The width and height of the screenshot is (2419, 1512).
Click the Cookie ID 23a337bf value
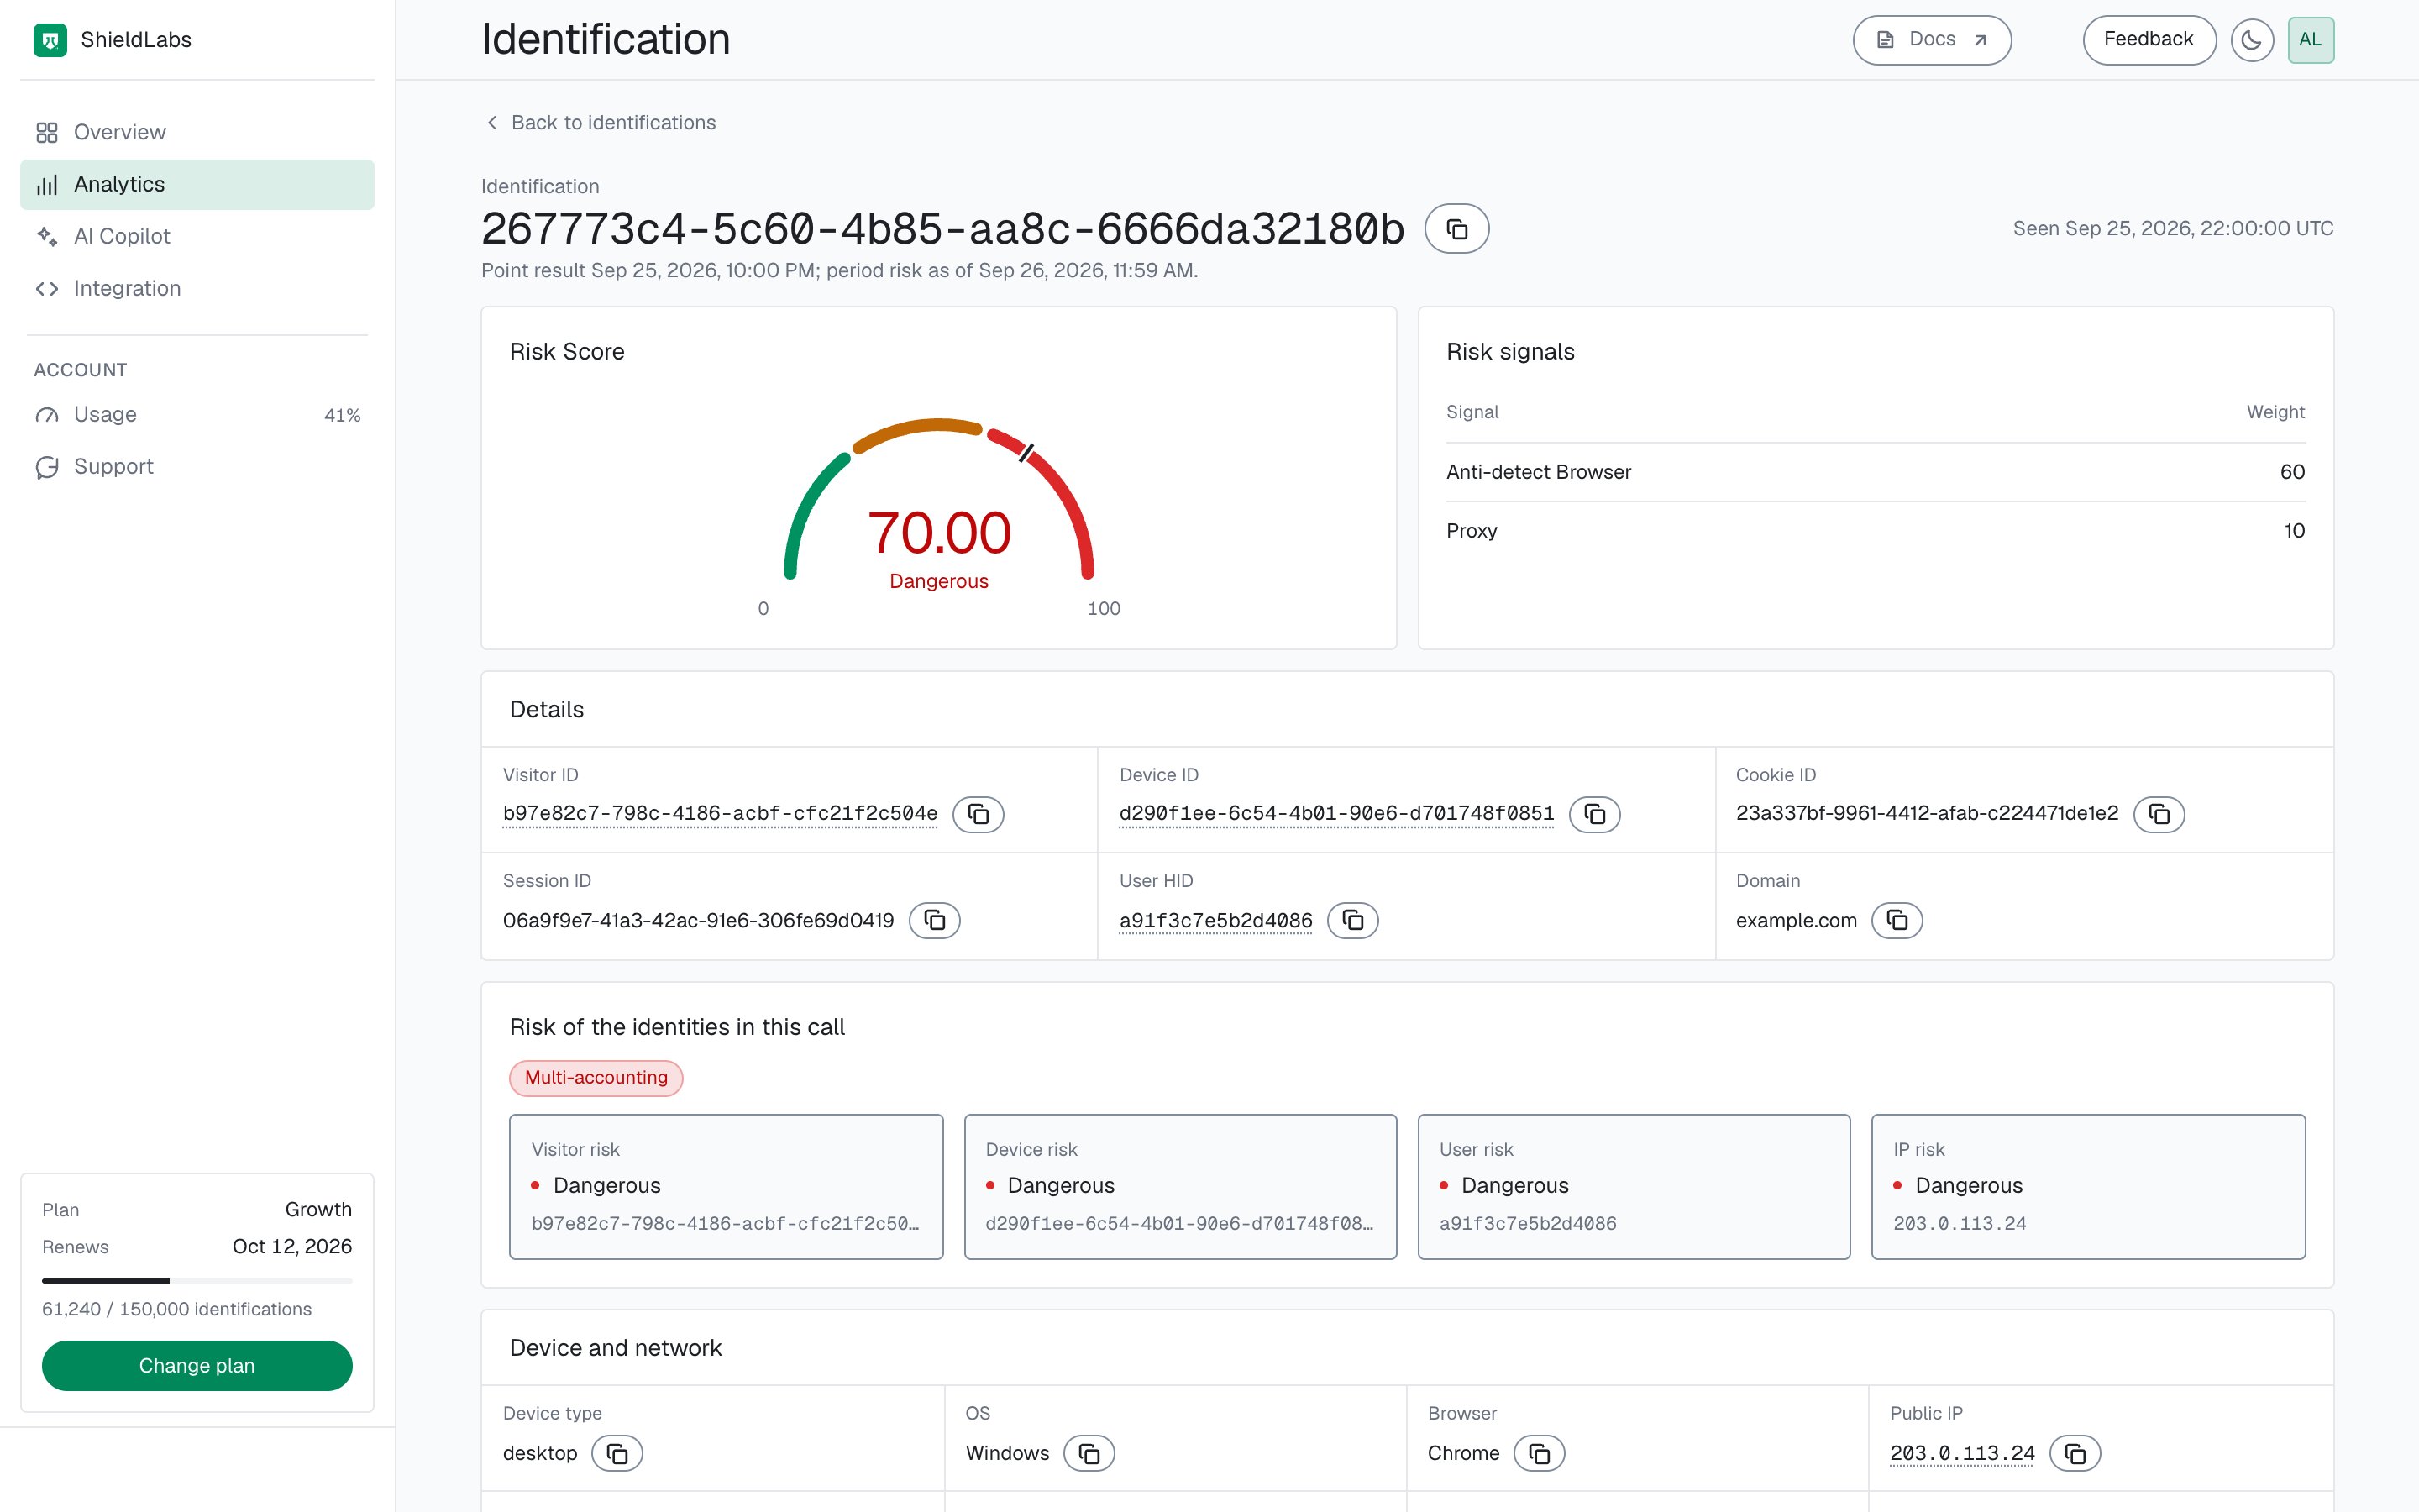[x=1926, y=814]
